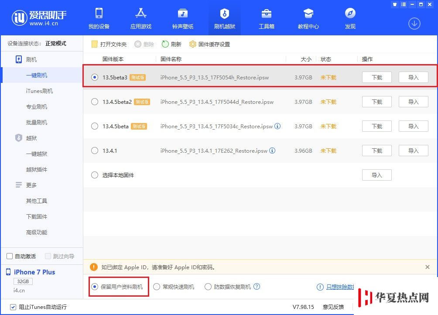
Task: Click info icon beside 13.4.1 firmware name
Action: click(x=272, y=151)
